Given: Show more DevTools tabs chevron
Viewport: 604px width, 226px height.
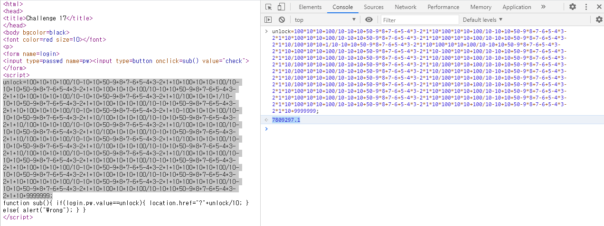Looking at the screenshot, I should coord(543,7).
